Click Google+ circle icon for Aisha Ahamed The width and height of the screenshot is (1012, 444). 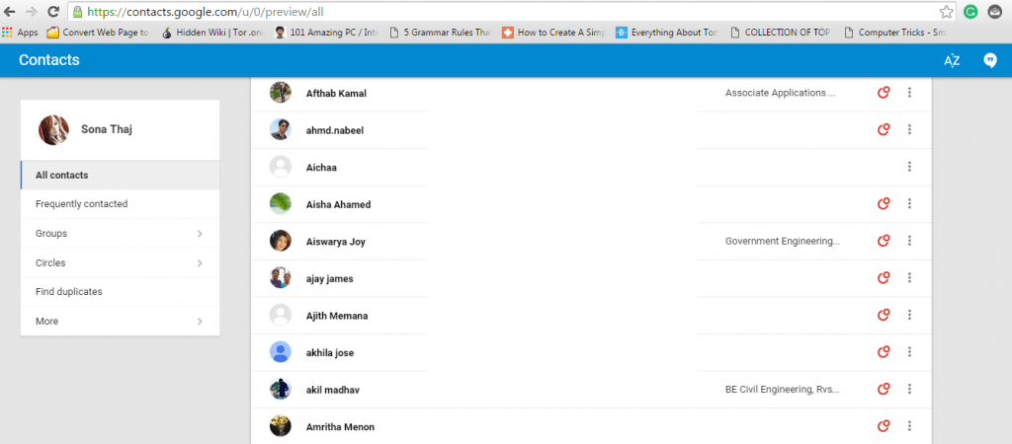tap(885, 204)
